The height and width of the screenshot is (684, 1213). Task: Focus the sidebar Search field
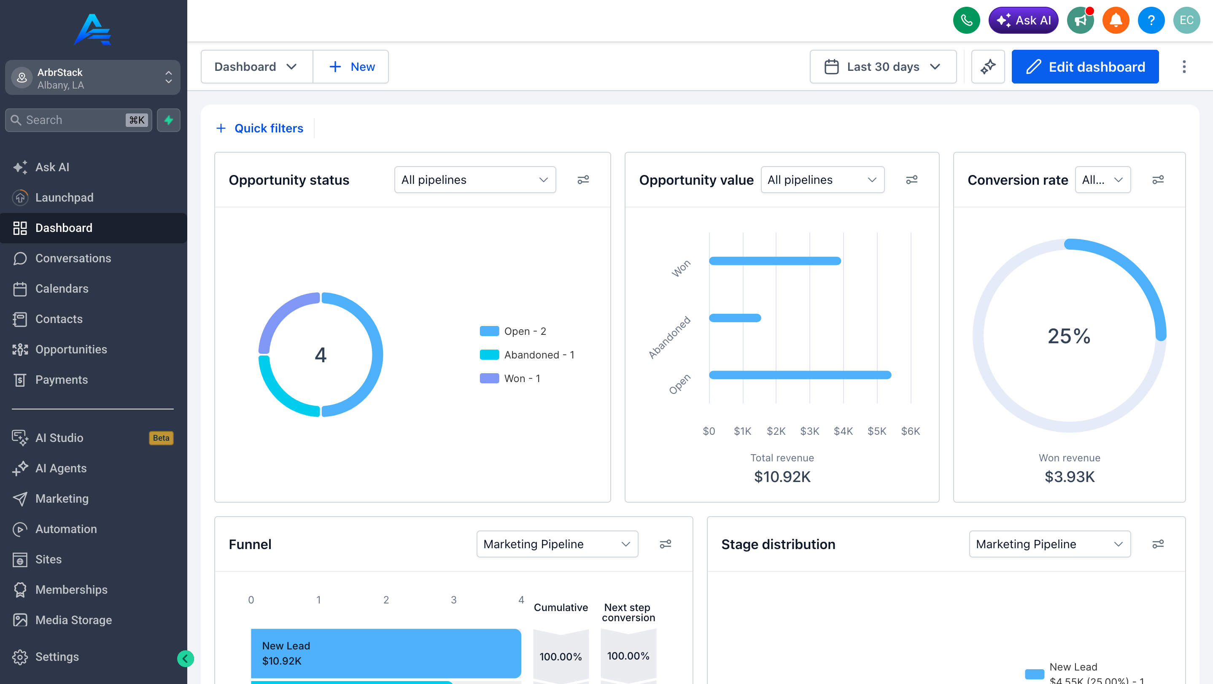[78, 120]
